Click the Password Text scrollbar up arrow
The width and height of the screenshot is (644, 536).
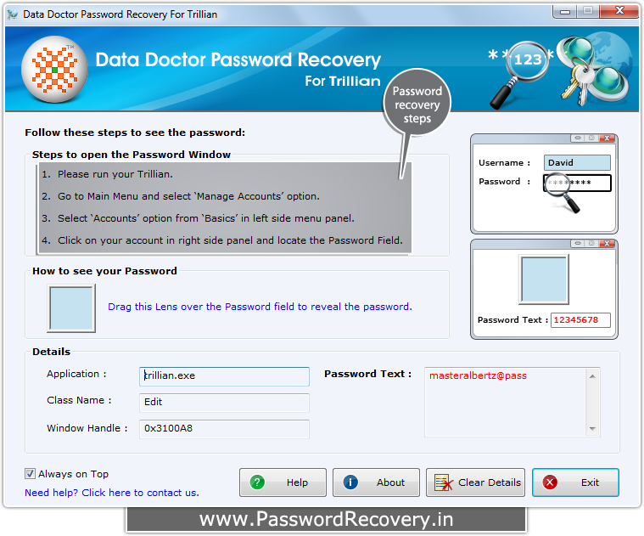(x=592, y=375)
